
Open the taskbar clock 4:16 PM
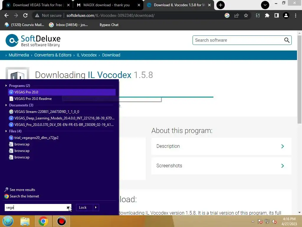[x=289, y=221]
